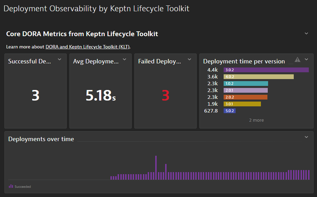317x197 pixels.
Task: Select the purple 3.0.2 version bar
Action: coord(266,70)
